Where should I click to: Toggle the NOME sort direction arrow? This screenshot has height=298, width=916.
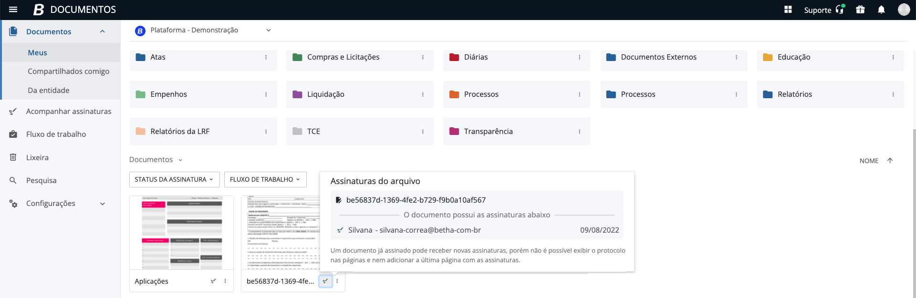point(890,161)
